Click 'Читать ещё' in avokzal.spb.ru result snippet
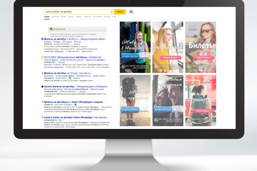Viewport: 257px width, 171px height. click(x=70, y=127)
